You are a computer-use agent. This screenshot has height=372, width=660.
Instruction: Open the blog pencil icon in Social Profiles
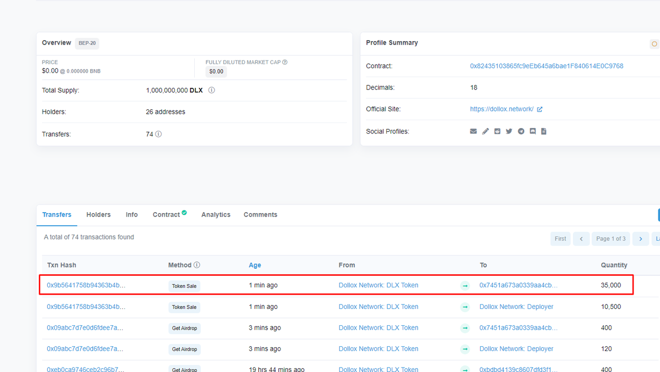pyautogui.click(x=485, y=131)
